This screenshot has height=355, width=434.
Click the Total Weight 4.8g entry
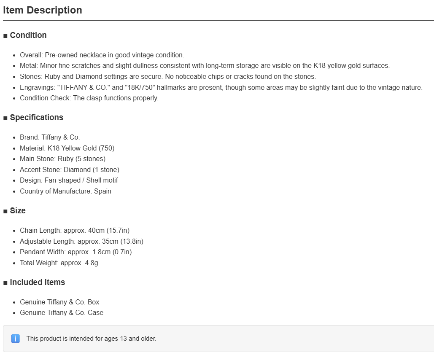(x=59, y=263)
